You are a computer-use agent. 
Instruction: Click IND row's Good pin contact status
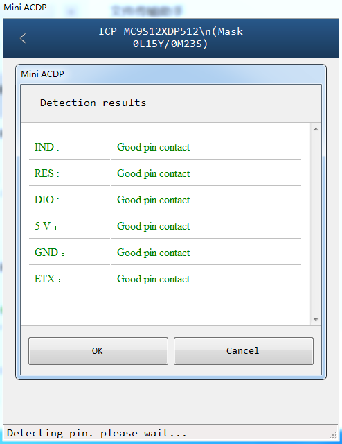(x=154, y=147)
